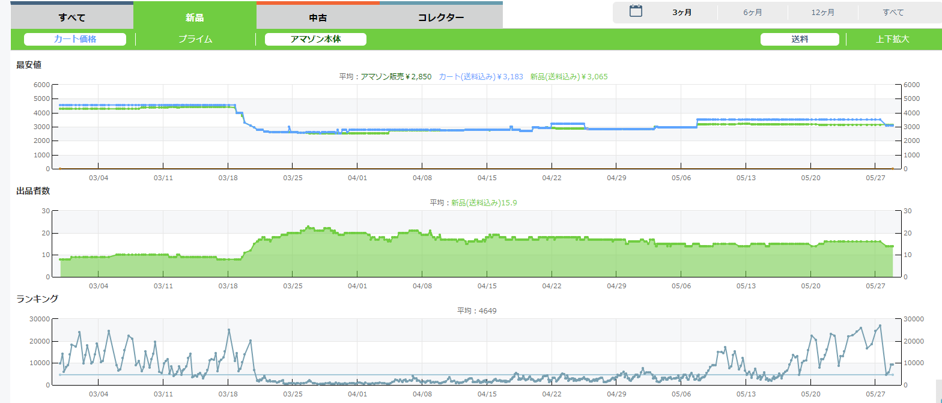The image size is (942, 403).
Task: Switch to the コレクター tab
Action: click(441, 17)
